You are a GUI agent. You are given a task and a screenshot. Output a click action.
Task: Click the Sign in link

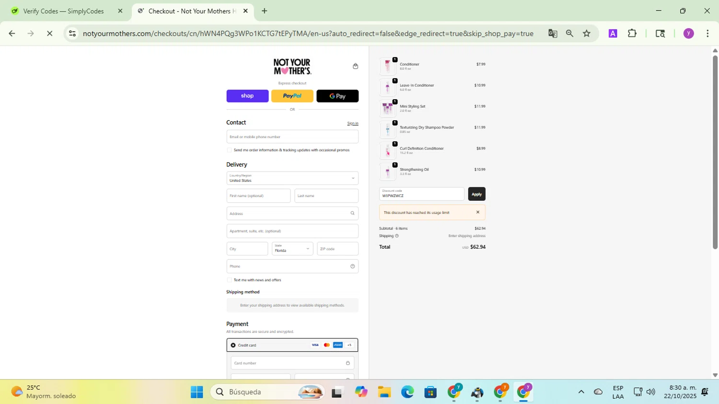coord(353,123)
